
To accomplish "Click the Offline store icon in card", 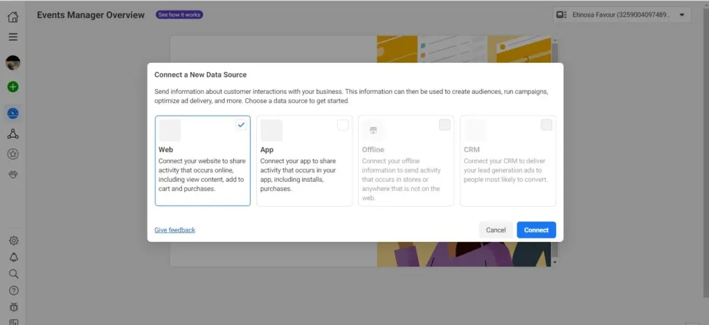I will click(x=373, y=131).
